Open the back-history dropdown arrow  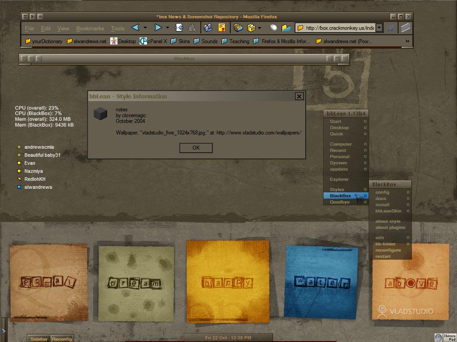145,28
